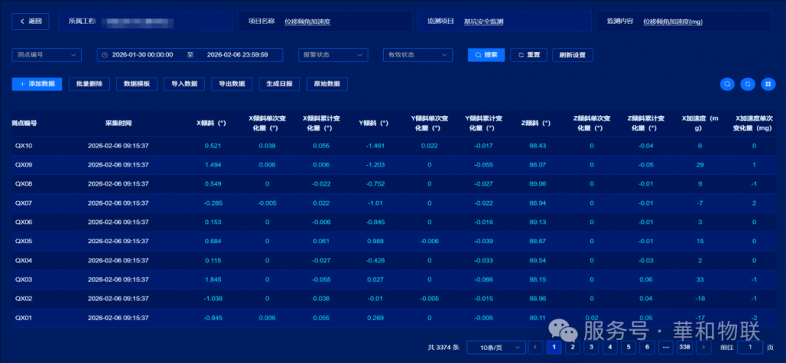Viewport: 786px width, 363px height.
Task: Click Y倾斜 value -1.461 in QX10 row
Action: coord(375,146)
